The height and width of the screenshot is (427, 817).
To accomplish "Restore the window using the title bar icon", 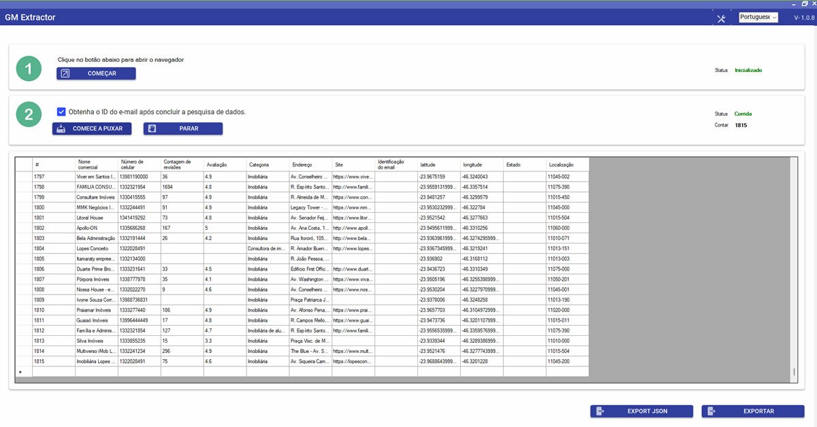I will click(x=804, y=4).
